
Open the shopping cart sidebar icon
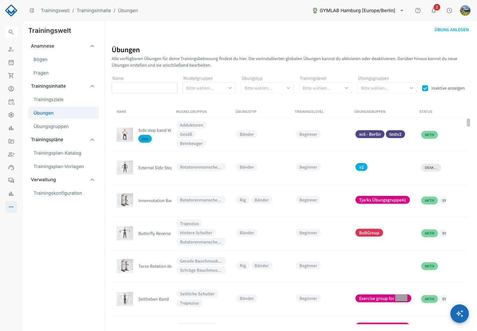(11, 76)
